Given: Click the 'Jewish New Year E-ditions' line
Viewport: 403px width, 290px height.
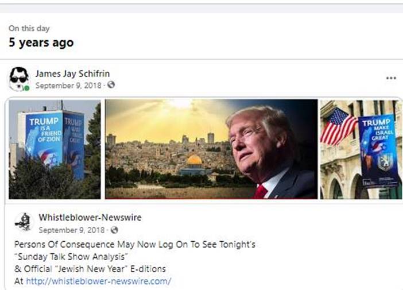Looking at the screenshot, I should point(90,269).
